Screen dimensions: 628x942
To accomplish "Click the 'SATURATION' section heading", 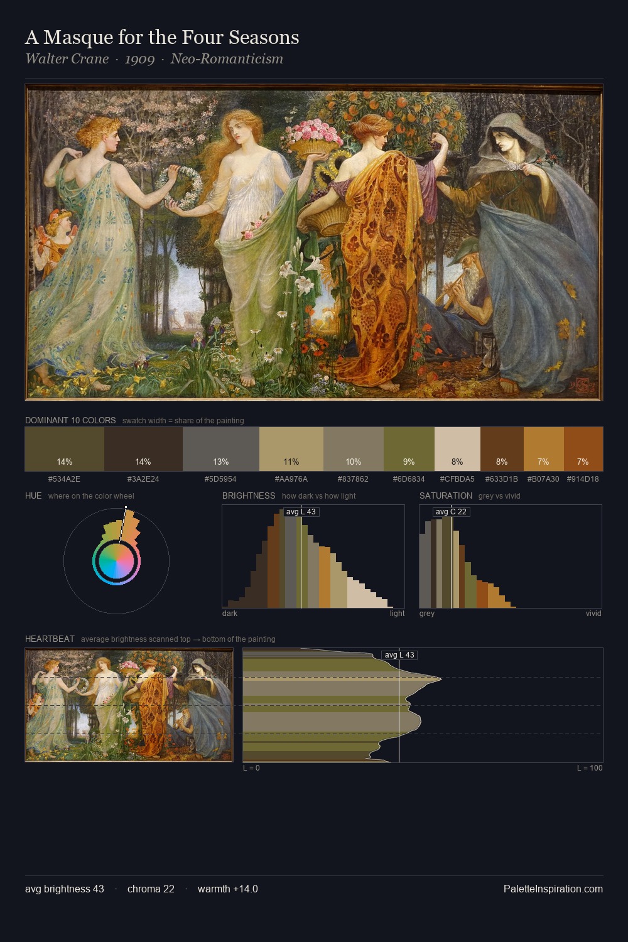I will click(x=446, y=495).
